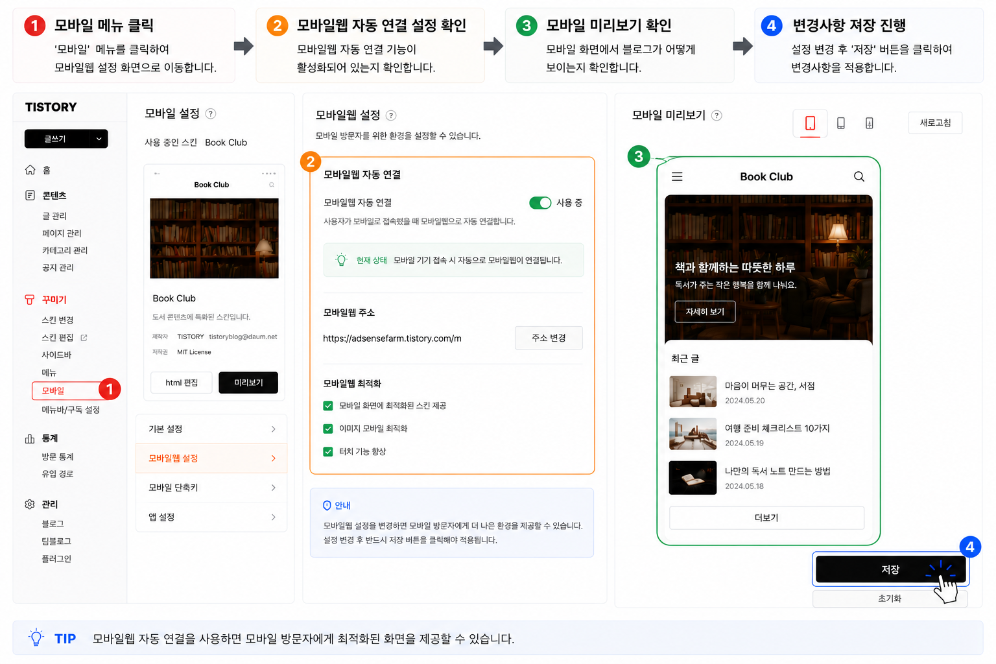This screenshot has width=996, height=664.
Task: Open 사이드바 in the sidebar menu
Action: tap(56, 355)
